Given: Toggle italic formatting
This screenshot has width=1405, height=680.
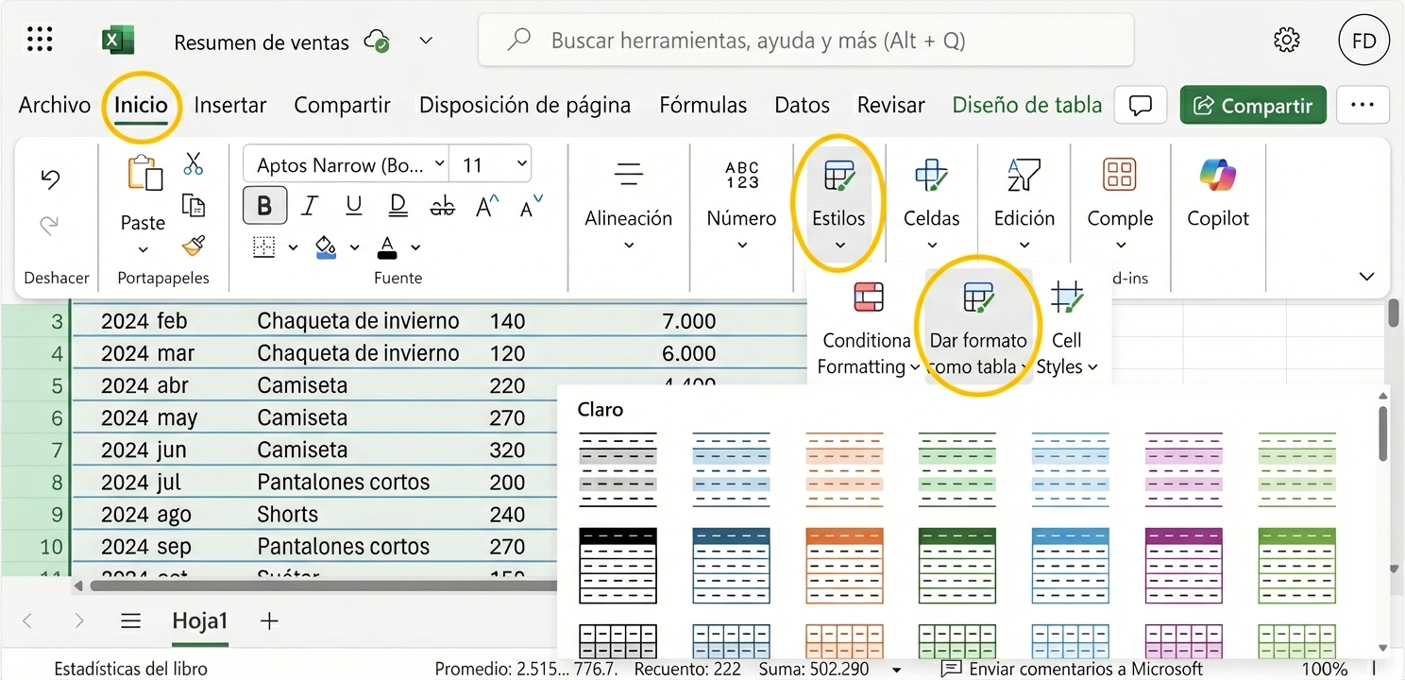Looking at the screenshot, I should tap(309, 205).
